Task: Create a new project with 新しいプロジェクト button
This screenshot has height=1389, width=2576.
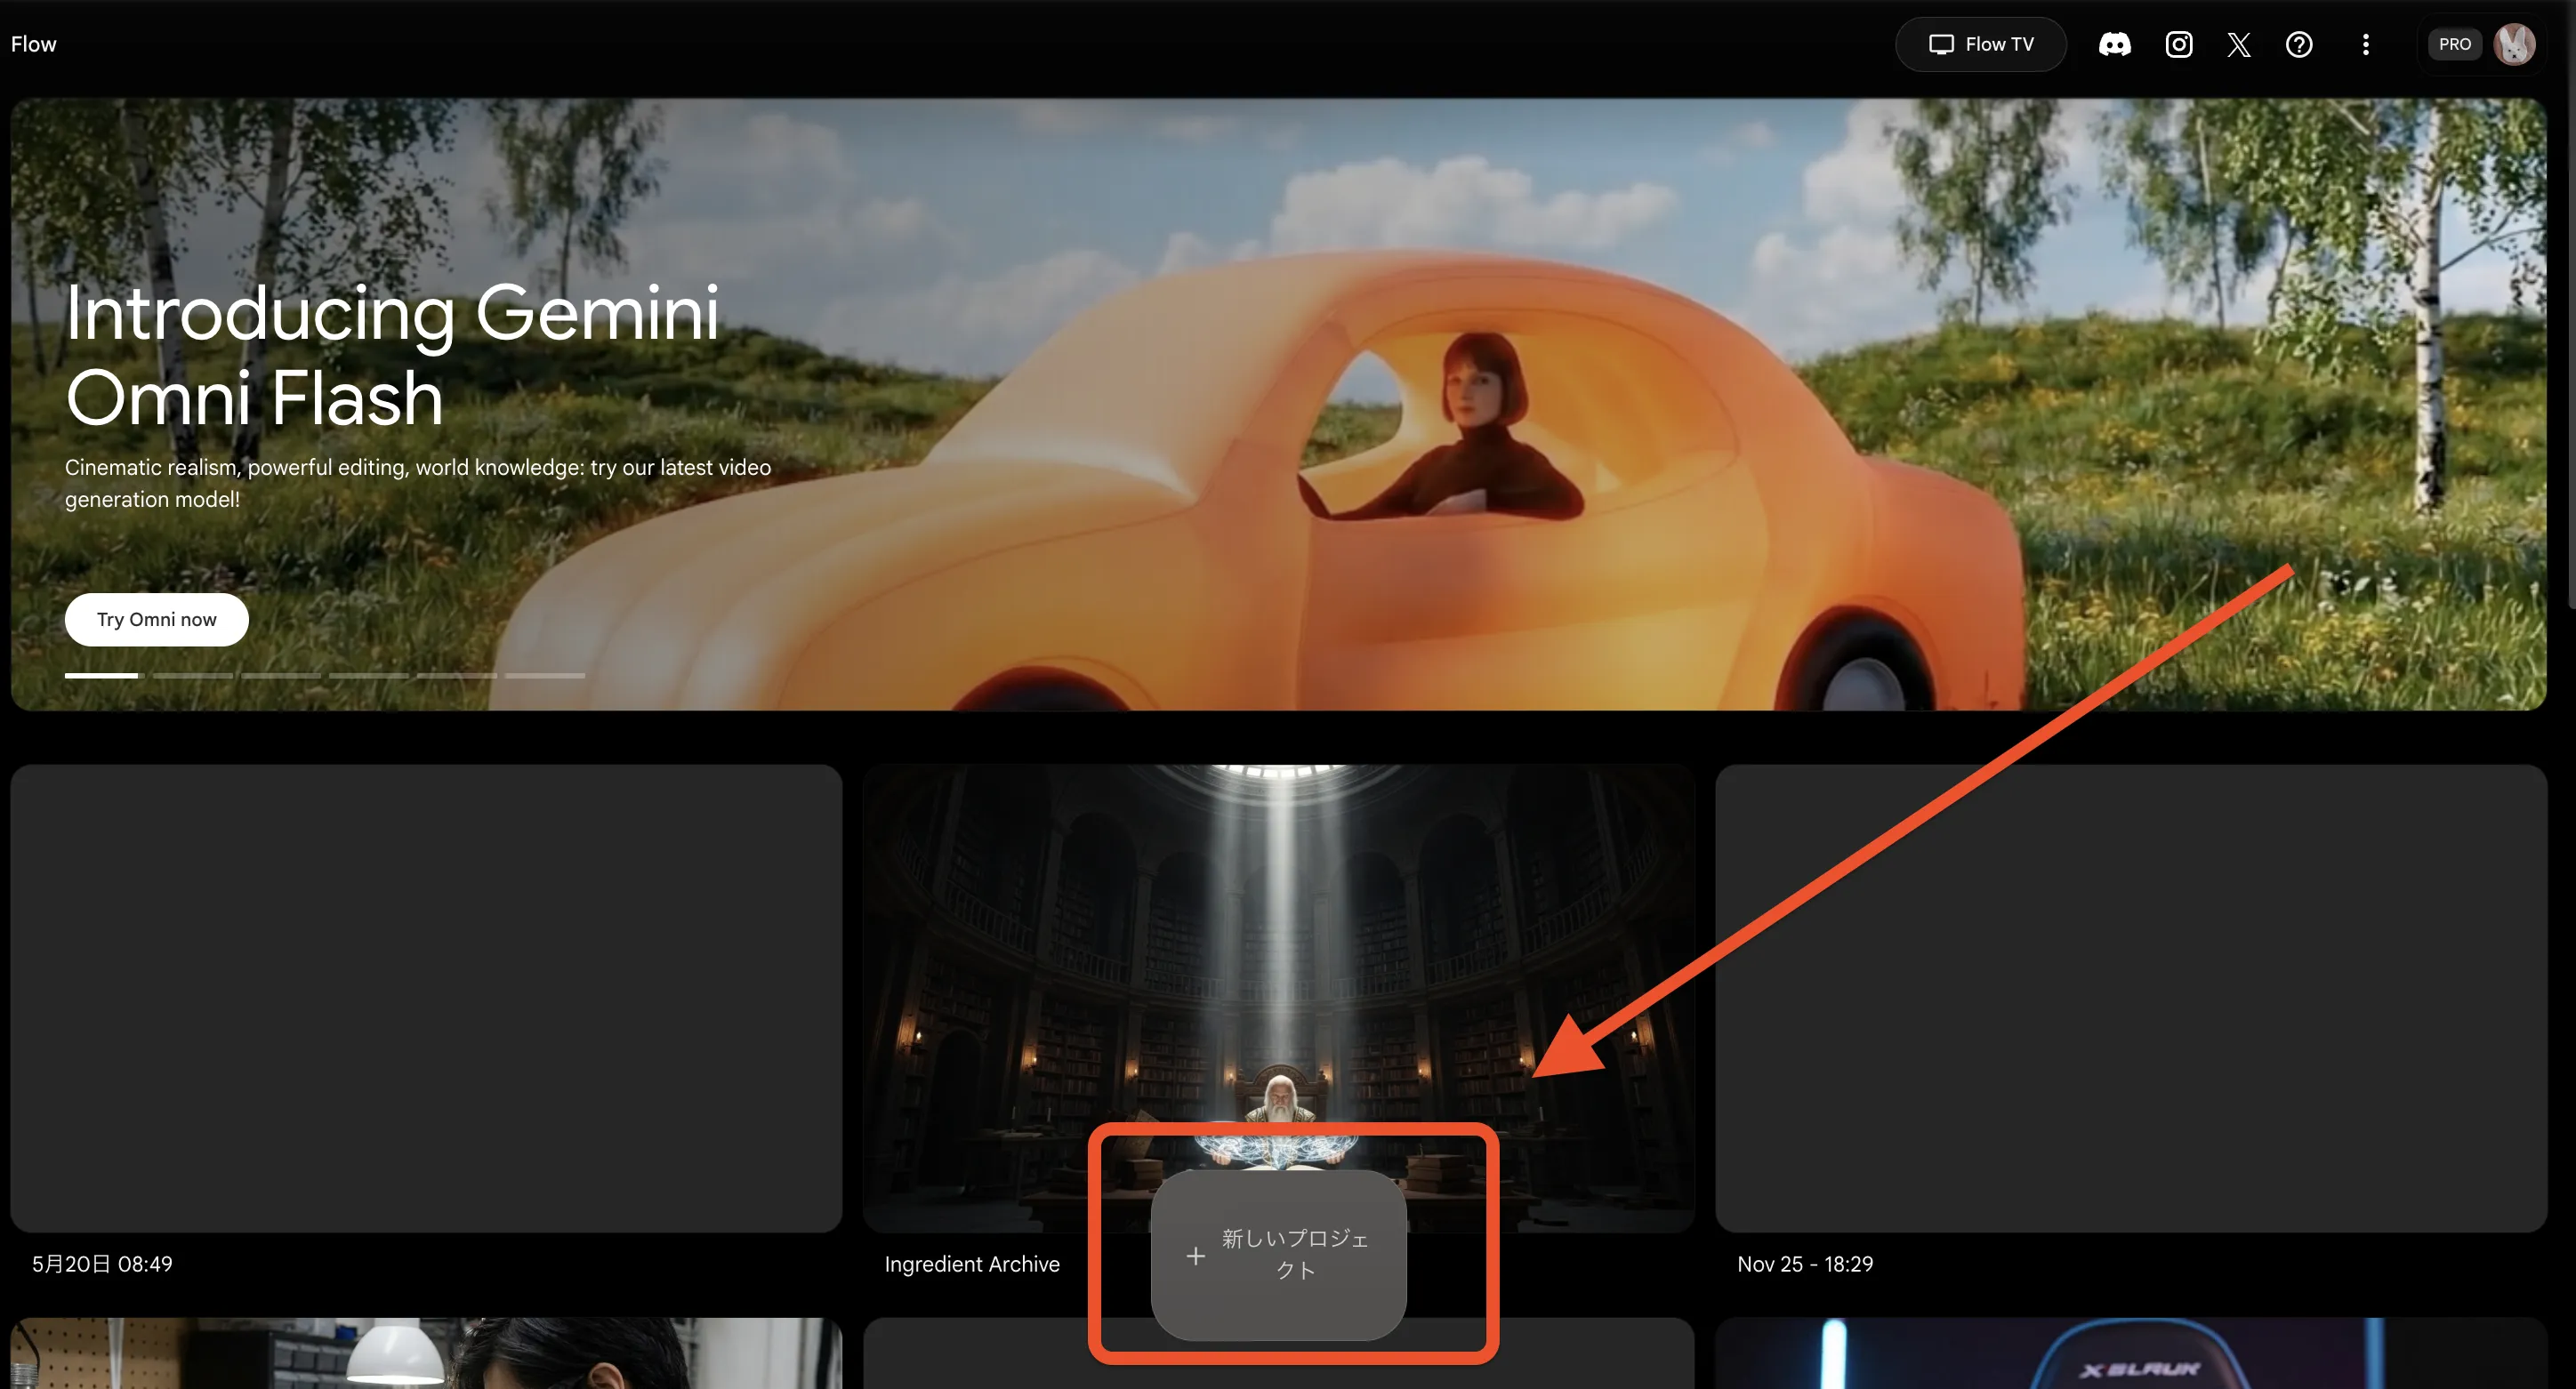Action: pyautogui.click(x=1279, y=1255)
